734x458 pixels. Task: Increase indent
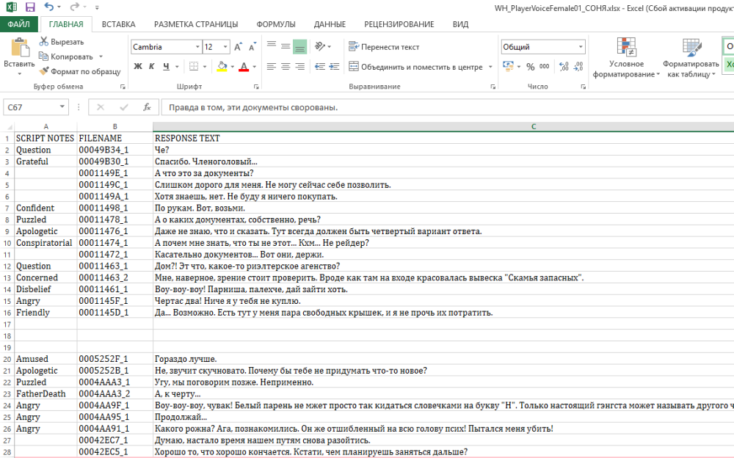click(334, 67)
